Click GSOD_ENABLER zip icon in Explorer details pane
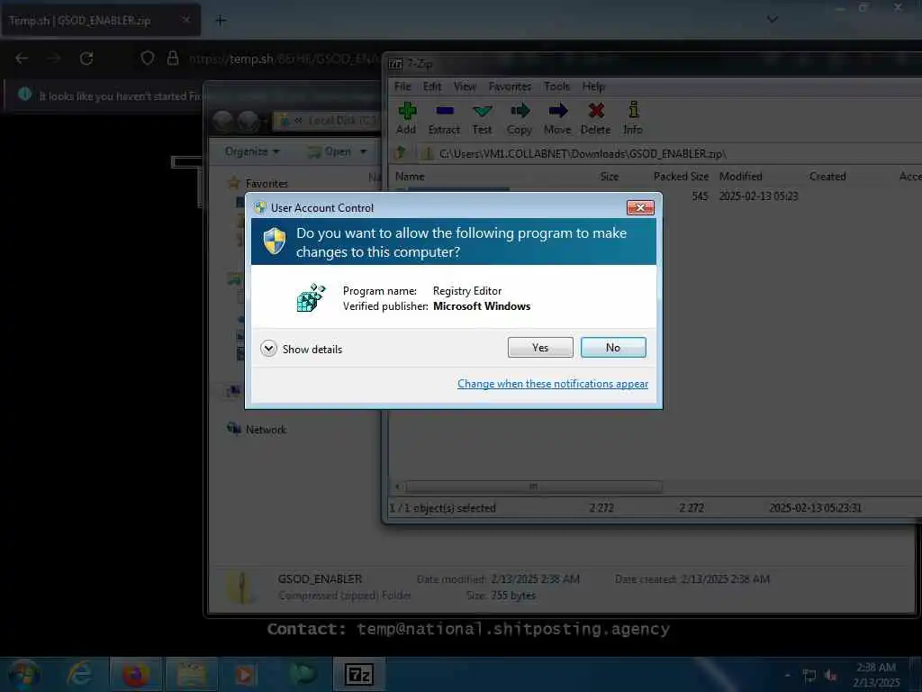Image resolution: width=922 pixels, height=692 pixels. 241,587
